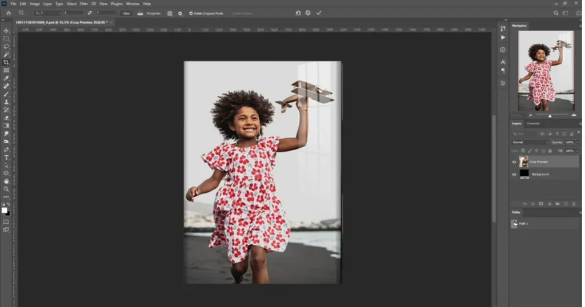Commit the crop with the checkmark
Image resolution: width=585 pixels, height=307 pixels.
click(x=319, y=13)
